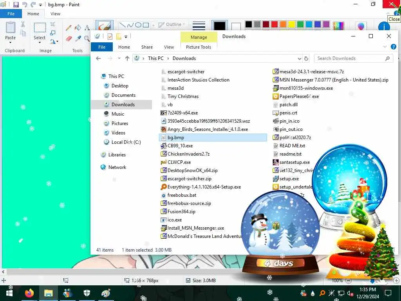Open the Recent locations dropdown arrow
This screenshot has width=401, height=301.
pos(119,58)
